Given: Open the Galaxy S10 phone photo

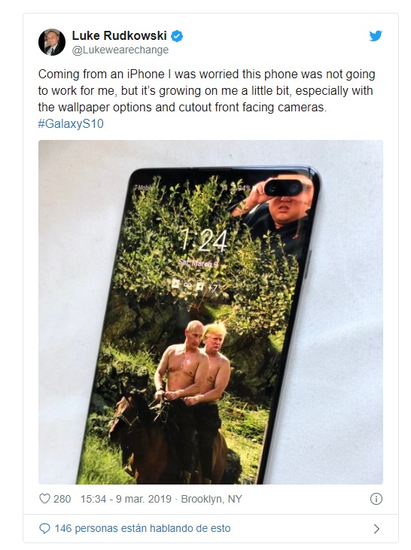Looking at the screenshot, I should click(211, 312).
